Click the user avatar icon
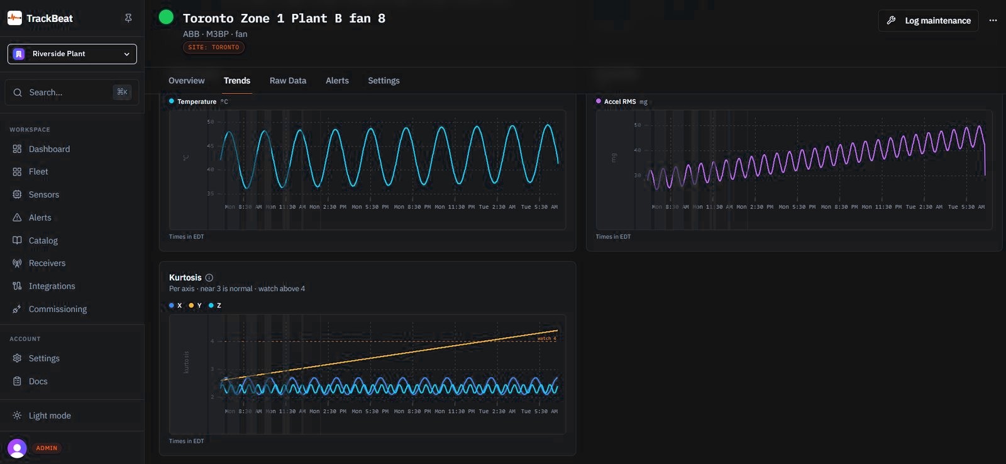1006x464 pixels. pyautogui.click(x=17, y=448)
